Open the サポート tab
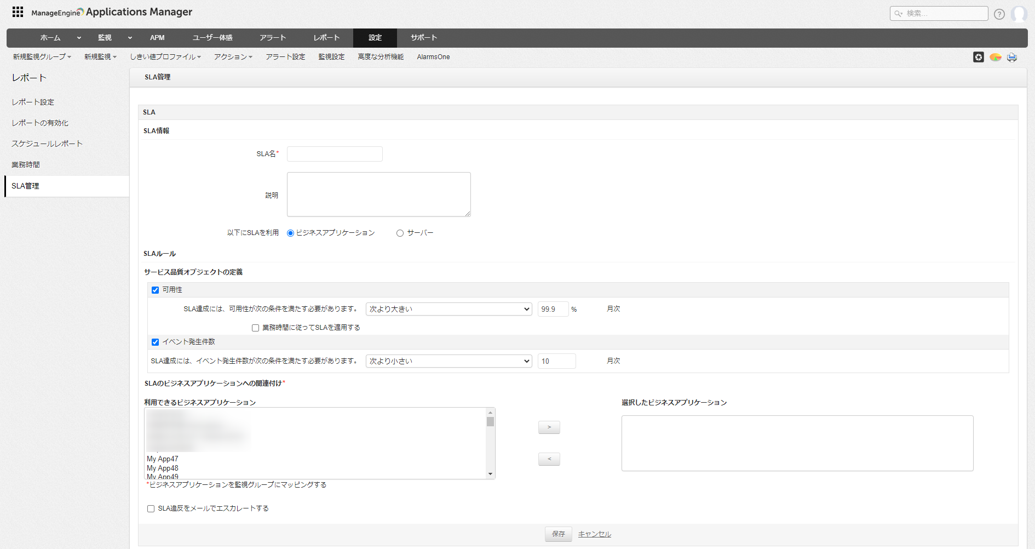 click(424, 38)
